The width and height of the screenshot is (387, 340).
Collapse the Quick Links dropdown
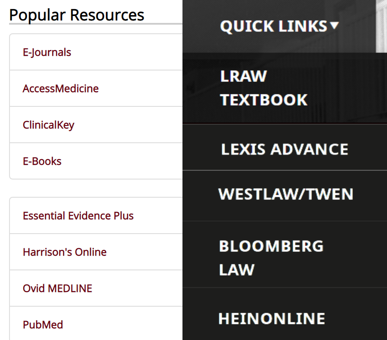pyautogui.click(x=279, y=26)
